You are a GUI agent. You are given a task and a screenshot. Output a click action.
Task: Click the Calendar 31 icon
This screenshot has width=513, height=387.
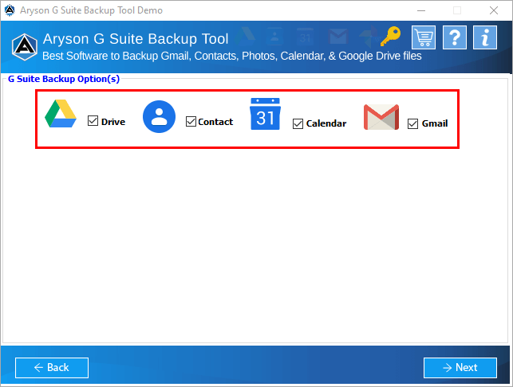coord(265,114)
